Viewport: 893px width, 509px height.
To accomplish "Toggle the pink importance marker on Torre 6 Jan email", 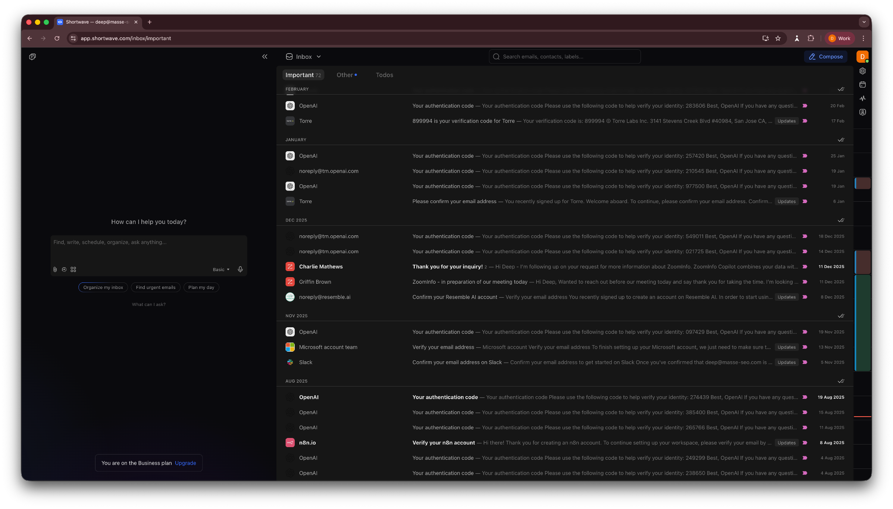I will pyautogui.click(x=805, y=202).
